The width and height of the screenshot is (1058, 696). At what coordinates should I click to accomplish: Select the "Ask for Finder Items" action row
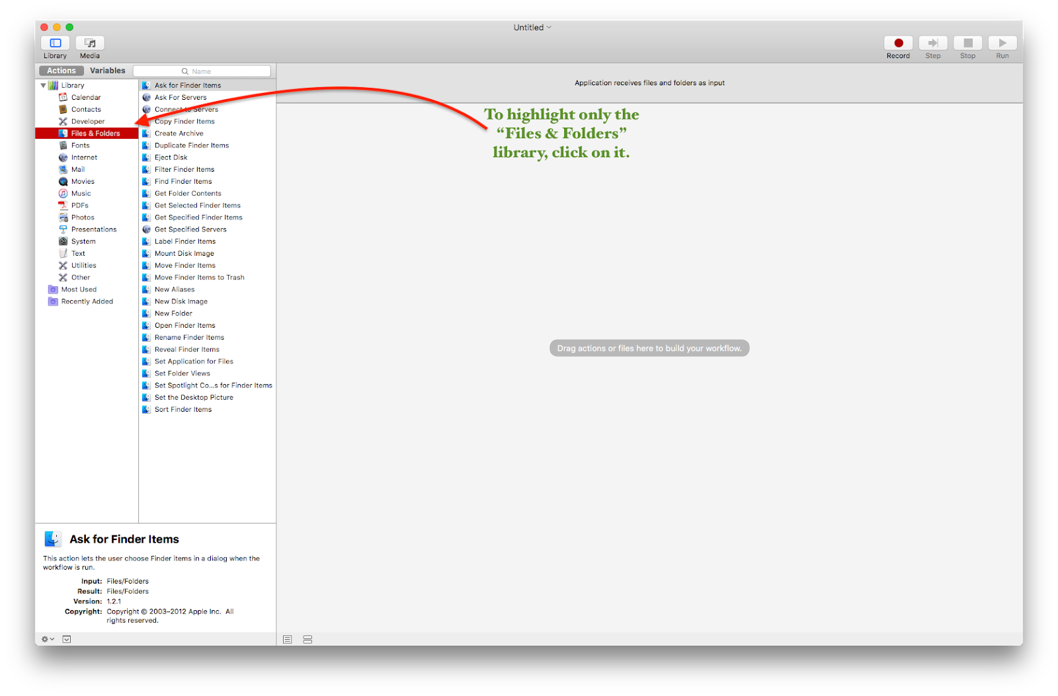pyautogui.click(x=208, y=85)
